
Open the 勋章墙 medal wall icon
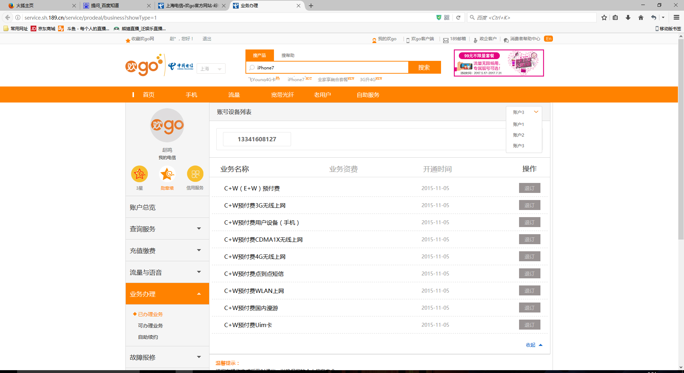tap(167, 174)
